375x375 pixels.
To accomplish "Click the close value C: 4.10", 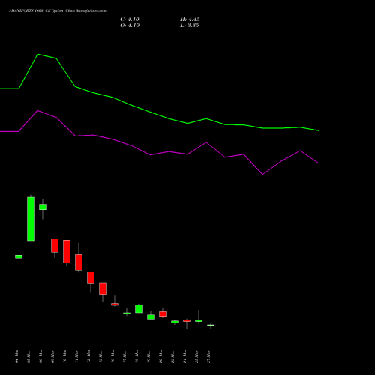I will tap(130, 19).
